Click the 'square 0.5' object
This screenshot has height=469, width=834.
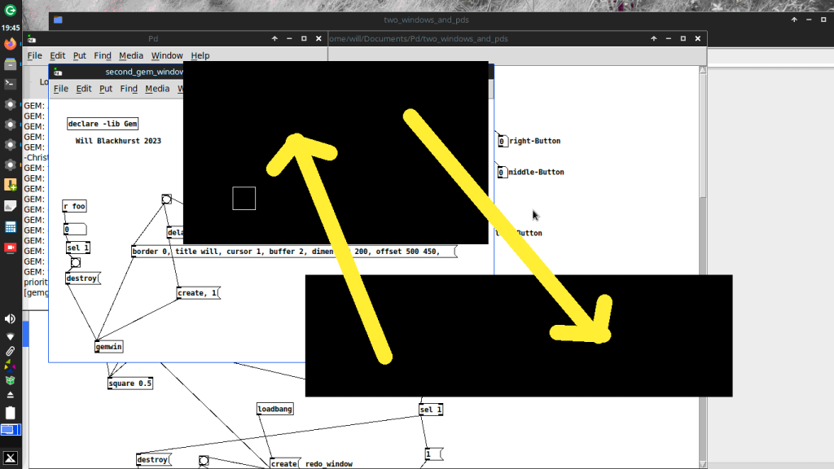tap(130, 384)
